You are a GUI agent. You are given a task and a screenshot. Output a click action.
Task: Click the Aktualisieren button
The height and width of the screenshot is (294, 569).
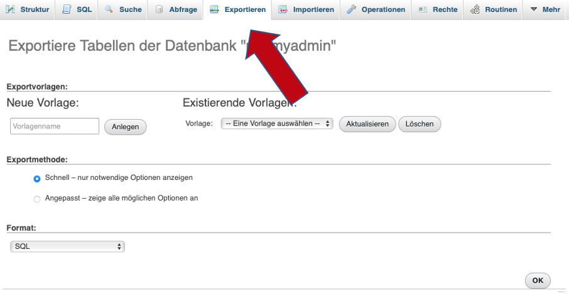point(367,124)
